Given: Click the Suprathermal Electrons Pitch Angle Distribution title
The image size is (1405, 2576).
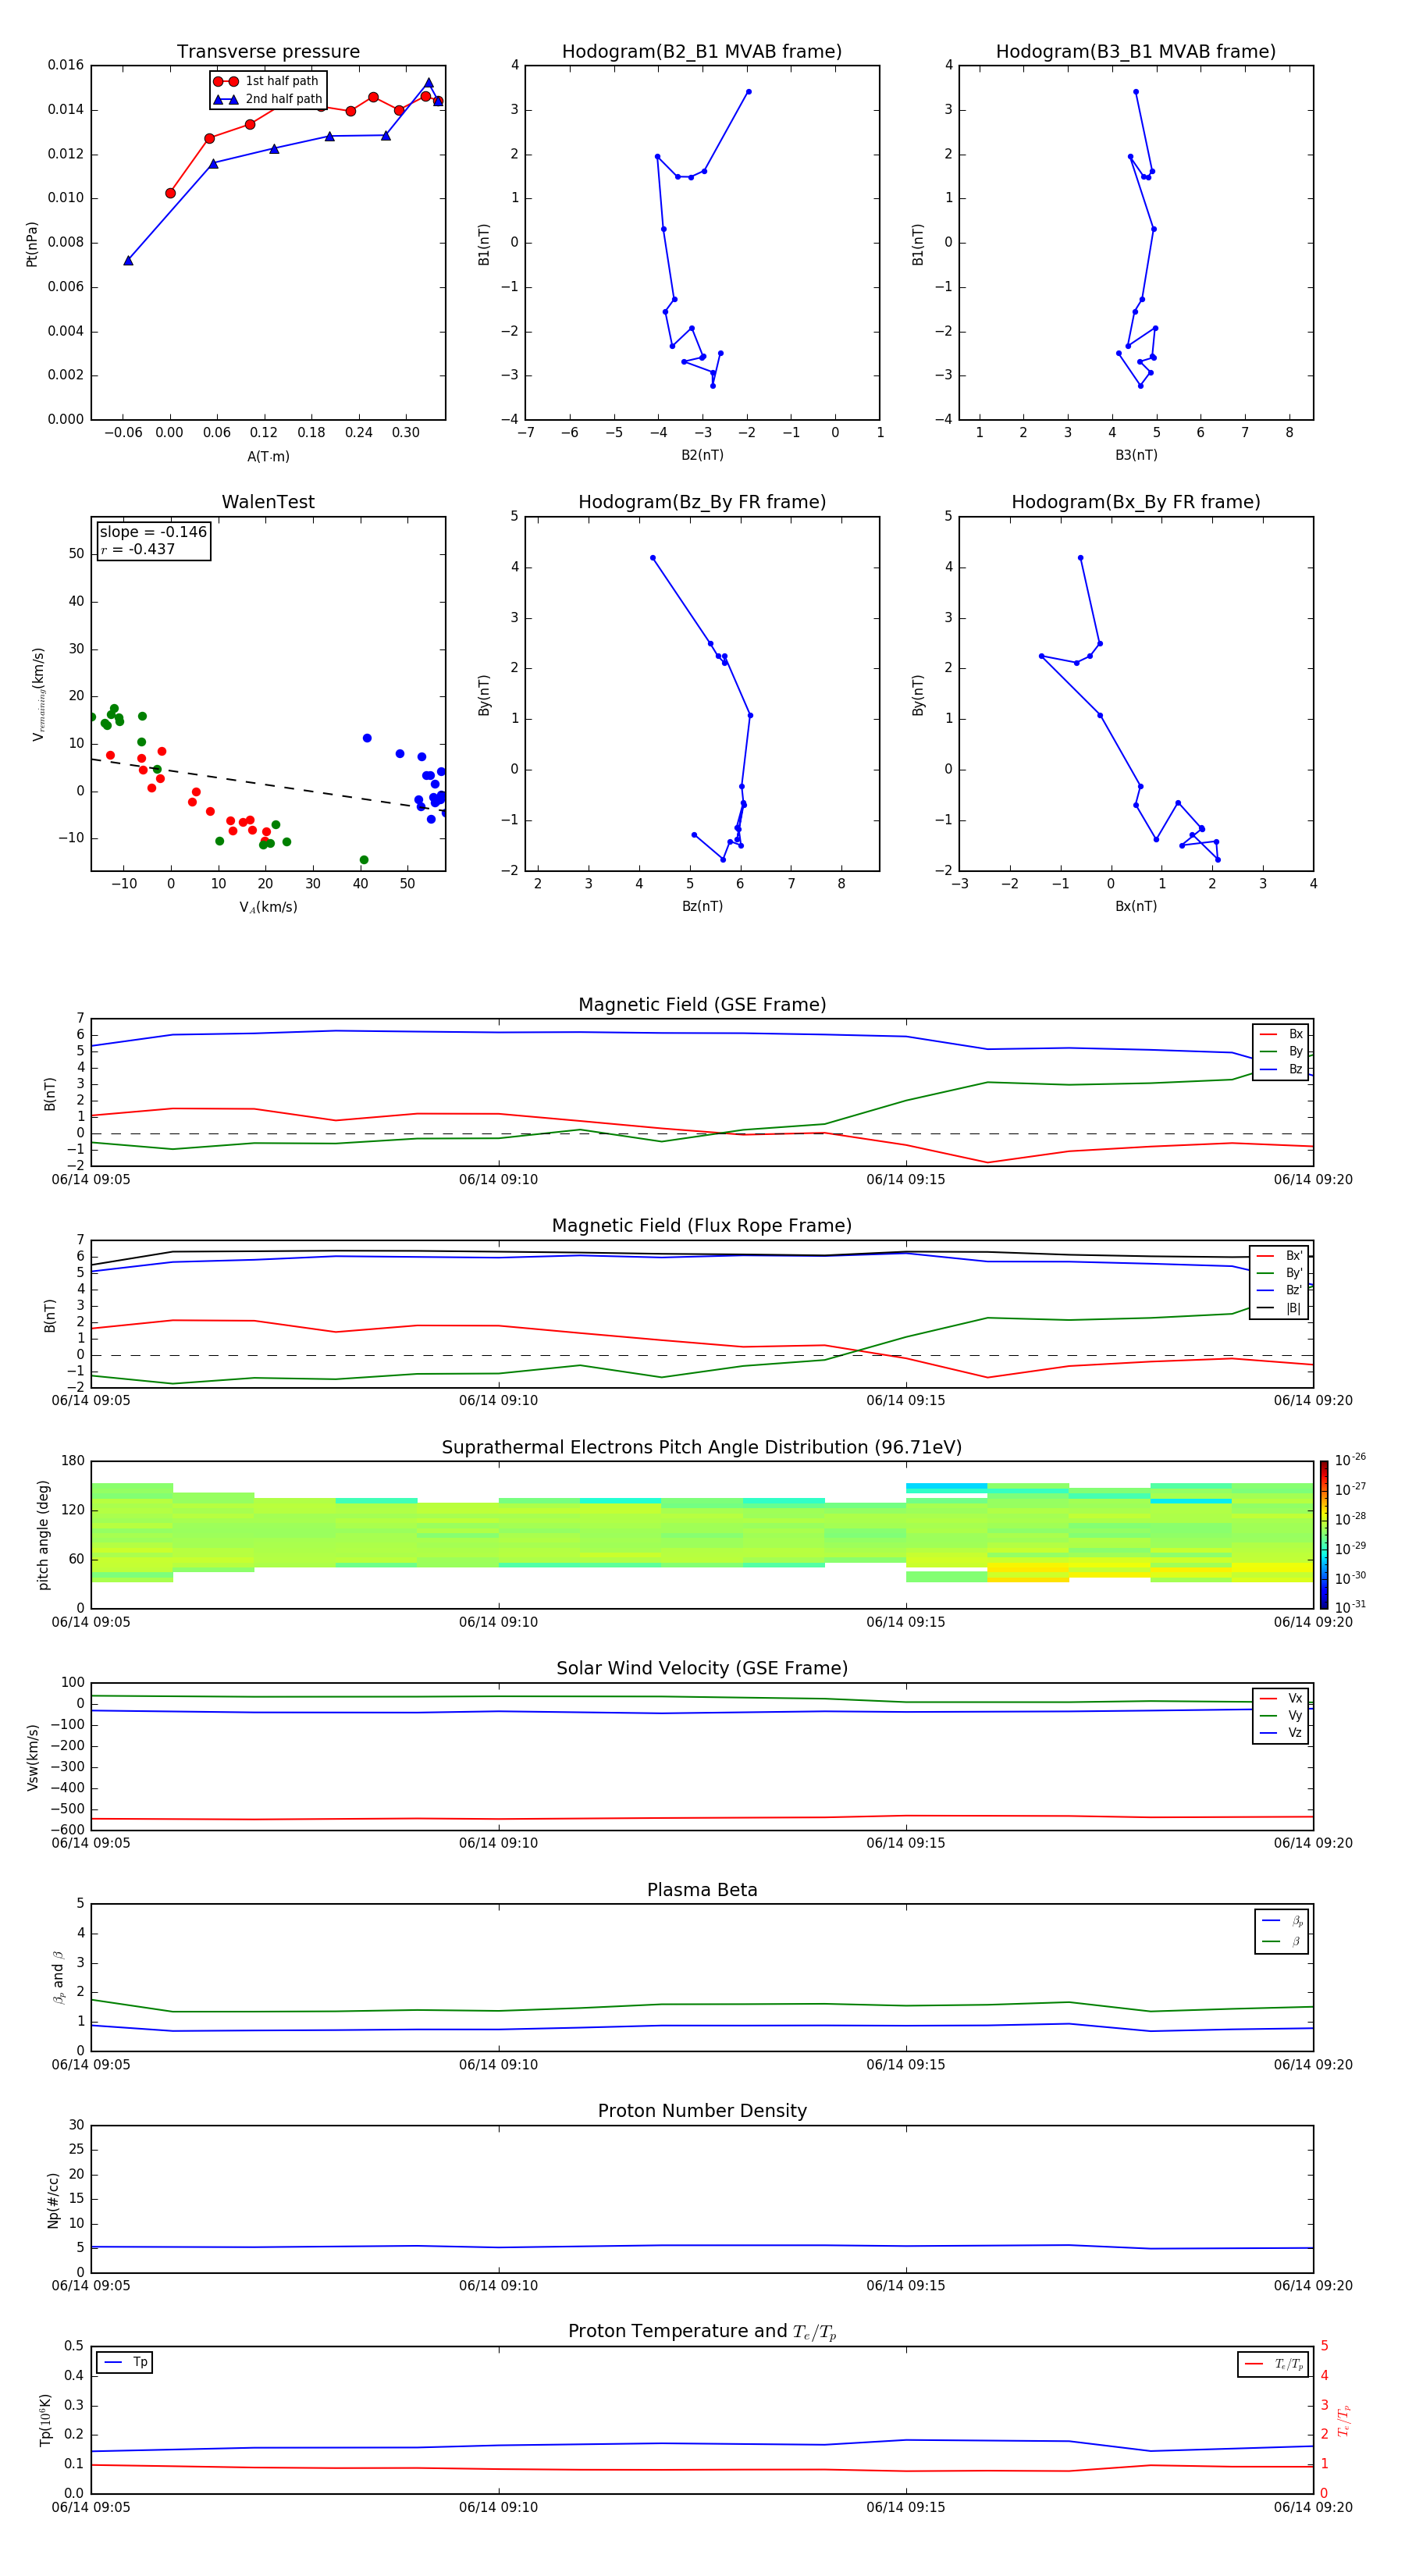Looking at the screenshot, I should pyautogui.click(x=702, y=1447).
